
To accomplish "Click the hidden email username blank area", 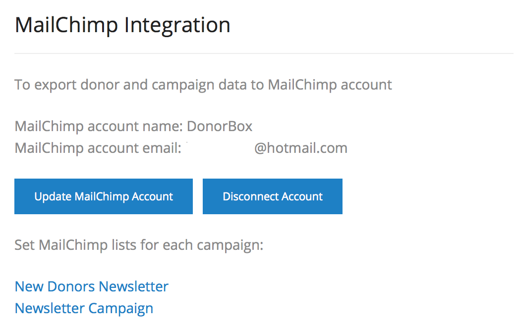I will pos(218,148).
